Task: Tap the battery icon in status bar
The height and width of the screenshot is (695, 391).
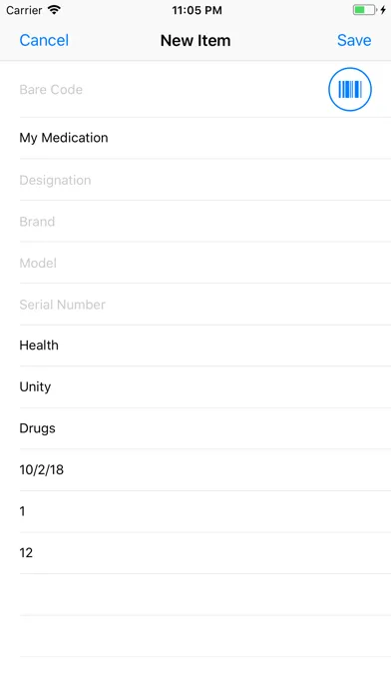Action: (365, 10)
